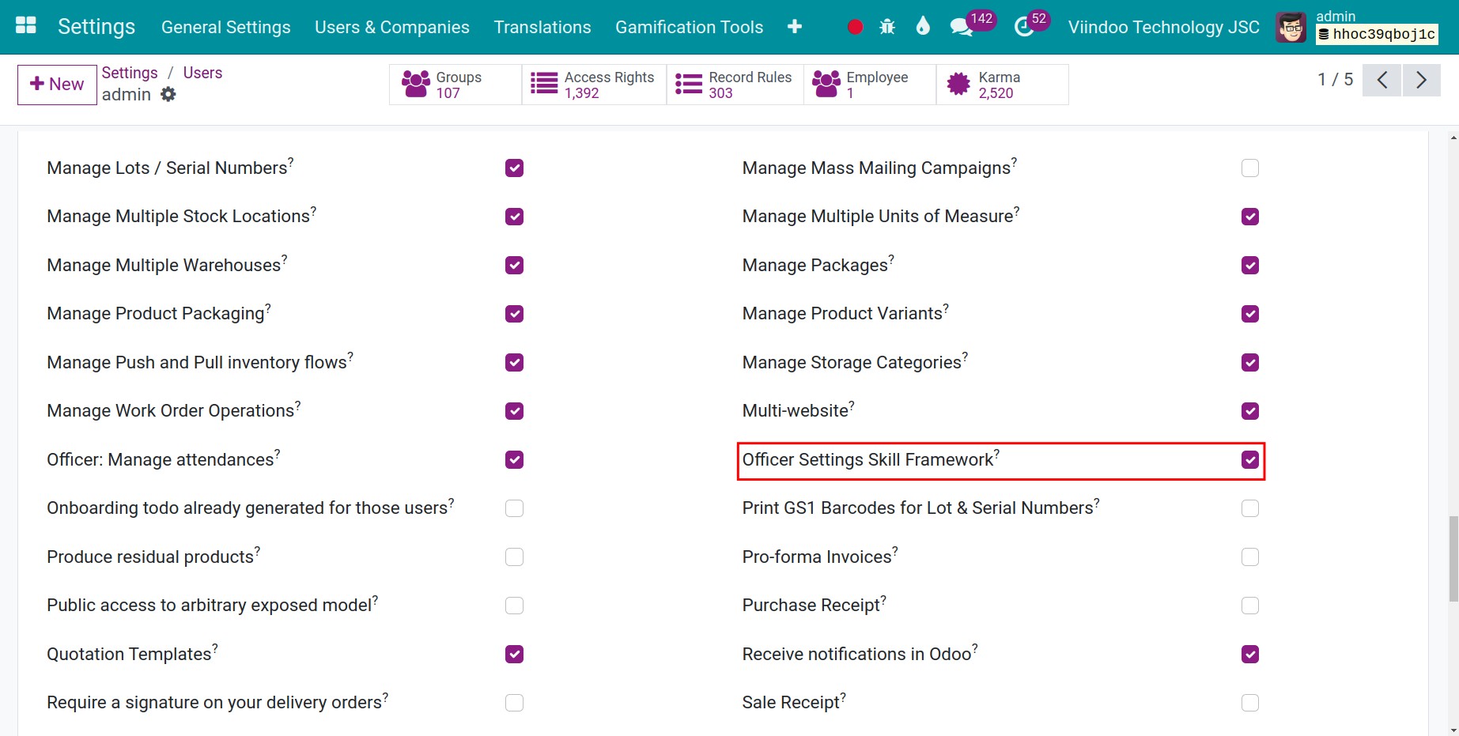Uncheck Quotation Templates checkbox
1459x736 pixels.
click(515, 655)
